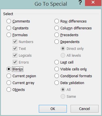The width and height of the screenshot is (102, 116).
Task: Choose the Last cell option
Action: coord(57,62)
